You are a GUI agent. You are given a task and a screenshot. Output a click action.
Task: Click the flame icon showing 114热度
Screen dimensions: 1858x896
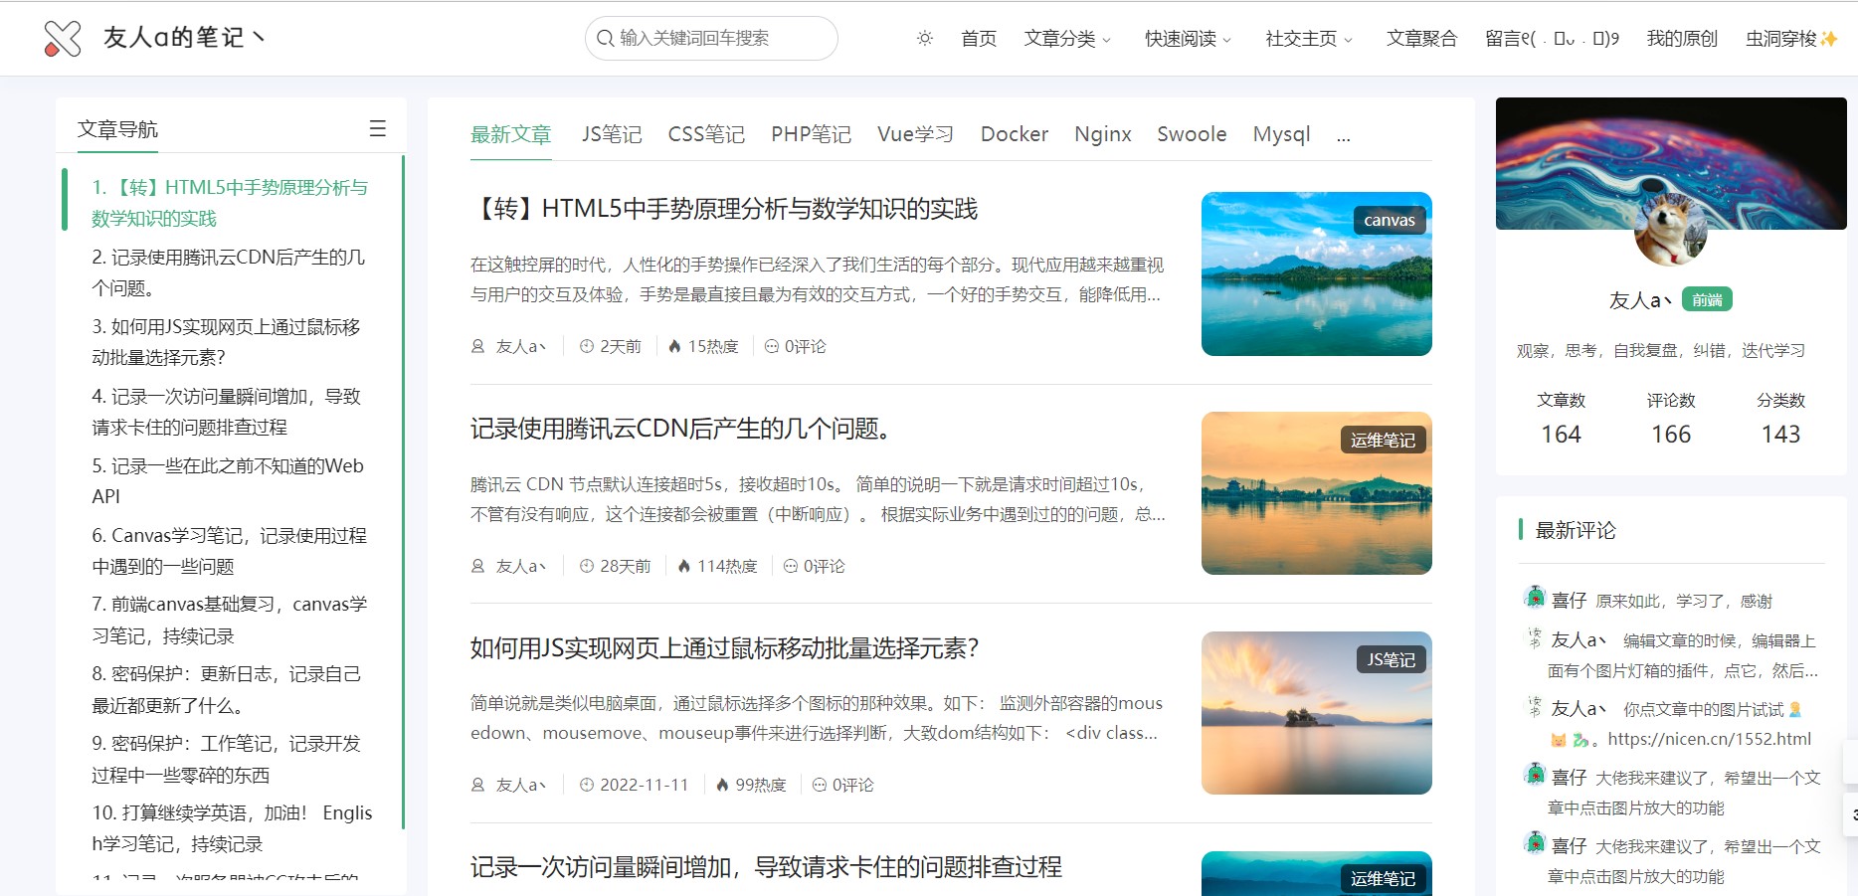coord(683,565)
